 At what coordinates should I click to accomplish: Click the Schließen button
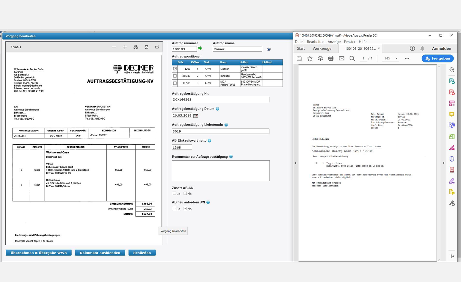[142, 253]
